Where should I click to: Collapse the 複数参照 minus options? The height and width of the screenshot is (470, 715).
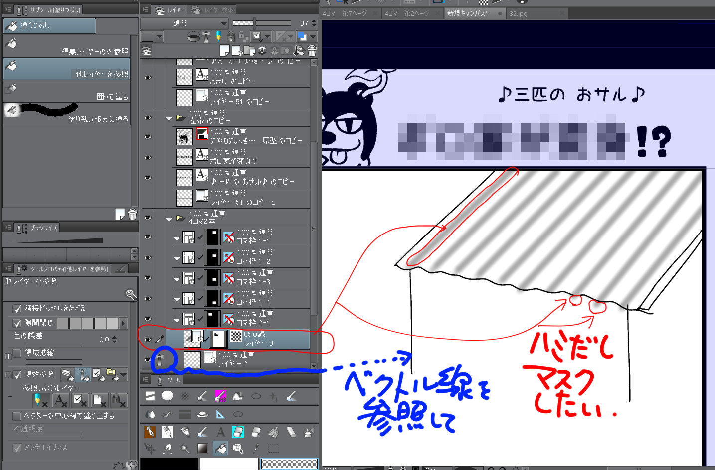(x=8, y=375)
